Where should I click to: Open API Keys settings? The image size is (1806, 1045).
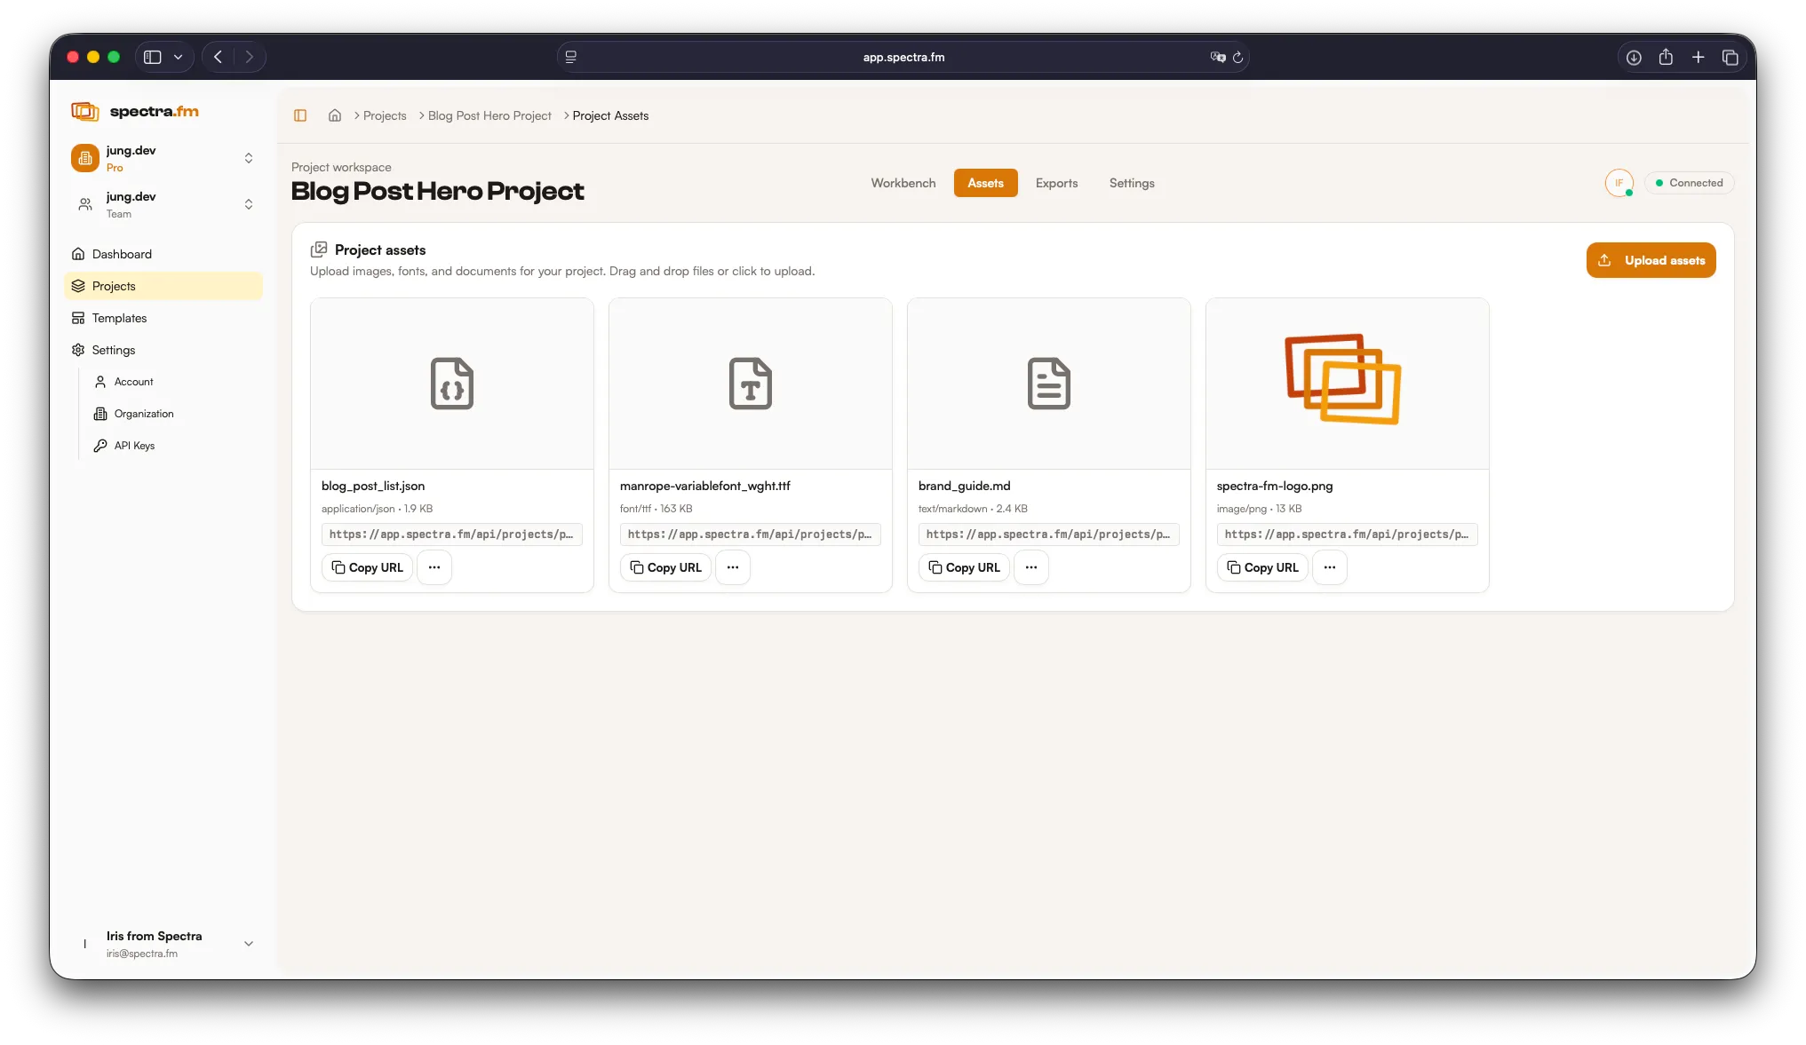[x=133, y=446]
